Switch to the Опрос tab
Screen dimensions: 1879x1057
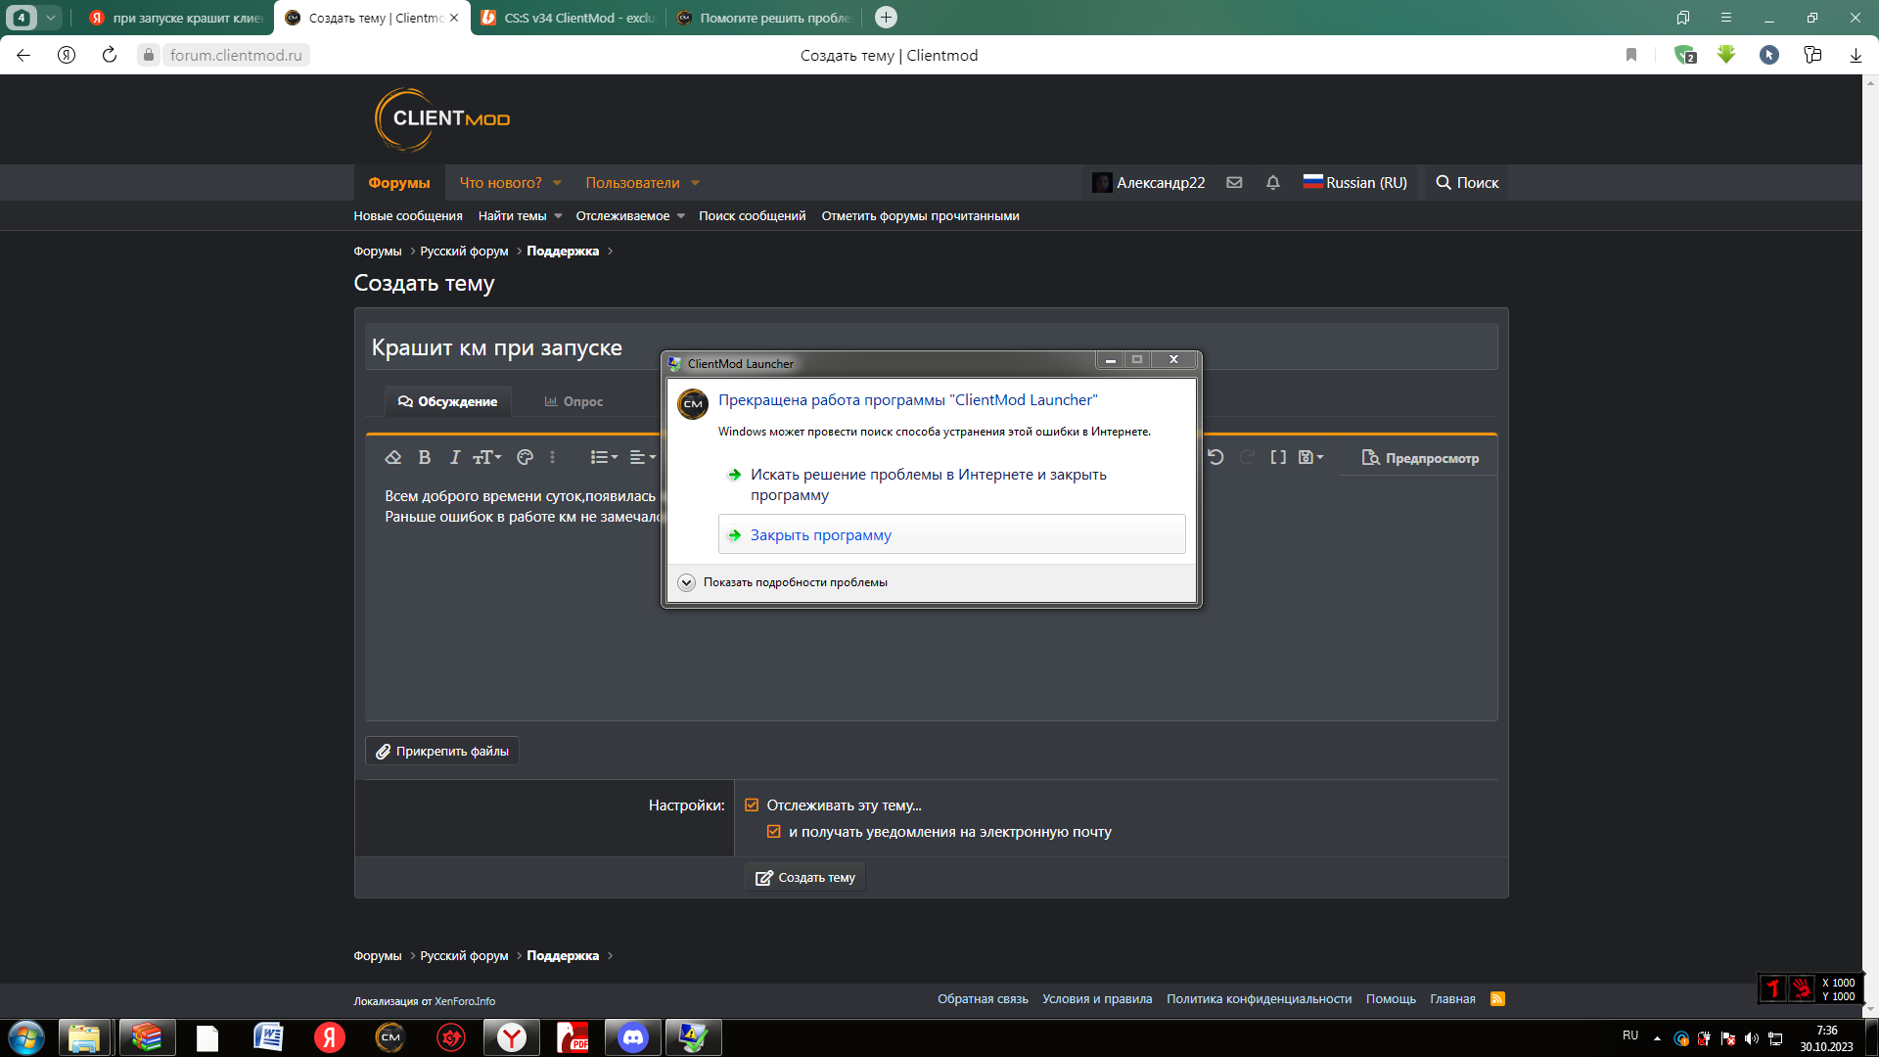pyautogui.click(x=573, y=401)
